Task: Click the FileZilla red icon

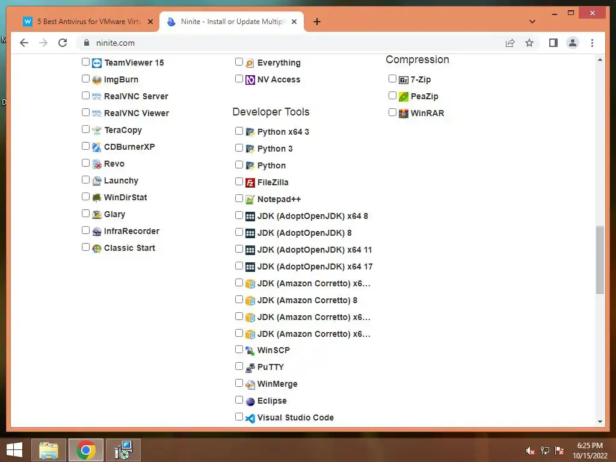Action: 250,183
